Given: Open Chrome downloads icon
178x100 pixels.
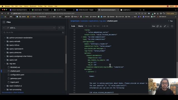Looking at the screenshot, I should click(158, 13).
